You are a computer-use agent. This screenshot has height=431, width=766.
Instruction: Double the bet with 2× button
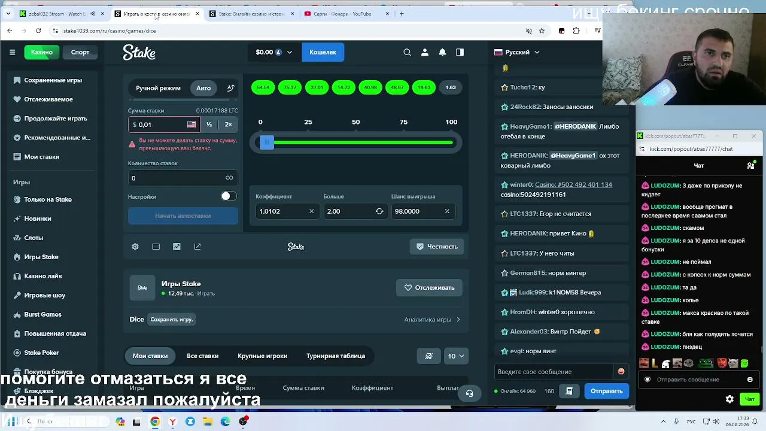coord(228,125)
